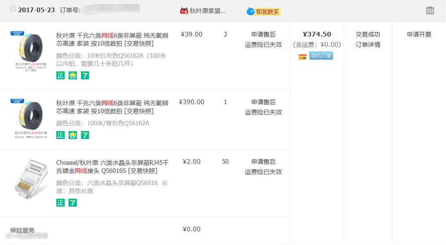Image resolution: width=446 pixels, height=245 pixels.
Task: Click the green 正 icon under the 10米 cable item
Action: coord(60,75)
